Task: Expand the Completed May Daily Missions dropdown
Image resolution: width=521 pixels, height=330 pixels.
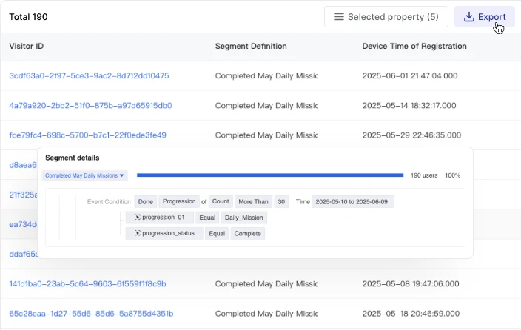Action: coord(84,175)
